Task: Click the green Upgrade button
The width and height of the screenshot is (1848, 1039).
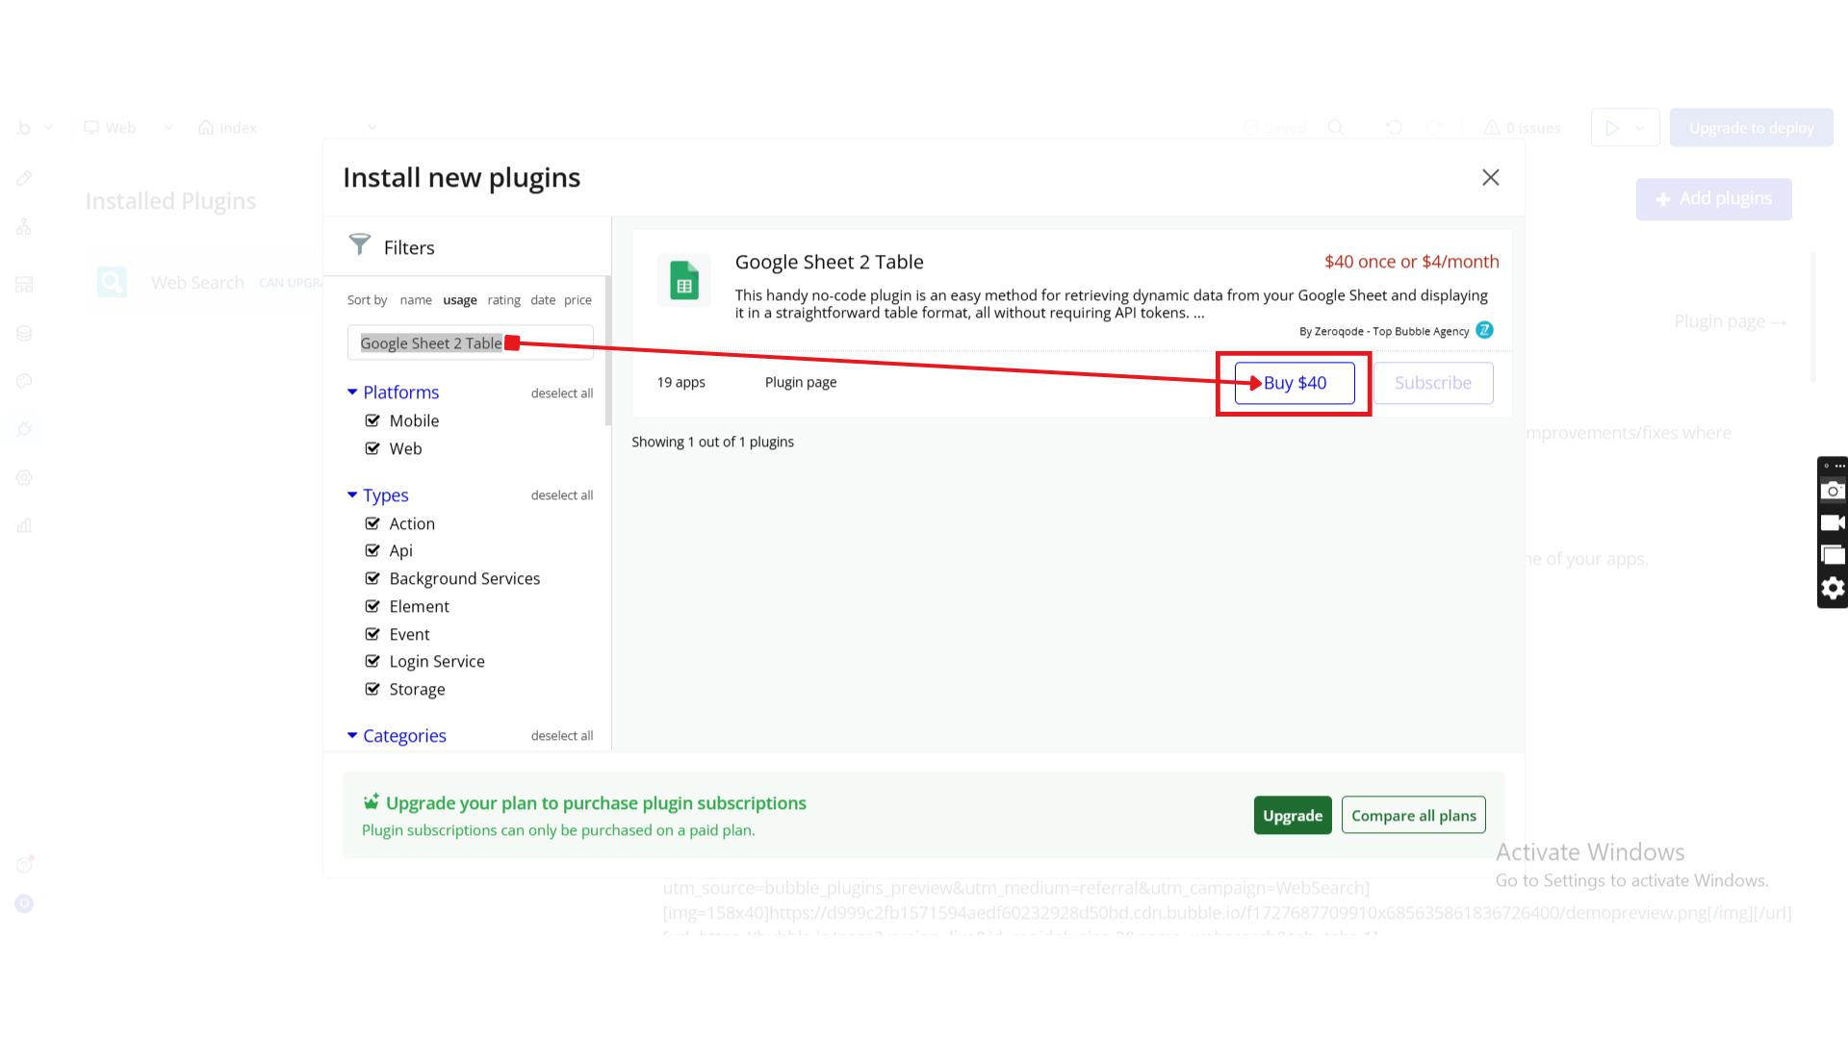Action: click(x=1292, y=815)
